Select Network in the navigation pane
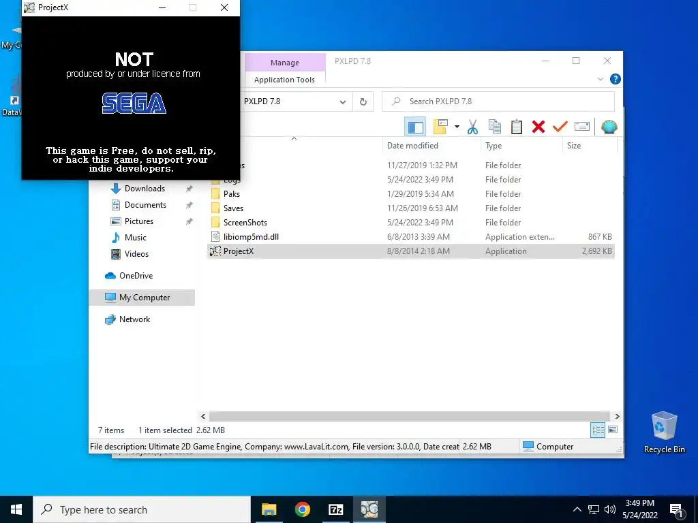 point(134,319)
